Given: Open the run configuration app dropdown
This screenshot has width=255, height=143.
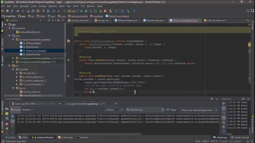Looking at the screenshot, I should click(x=73, y=11).
